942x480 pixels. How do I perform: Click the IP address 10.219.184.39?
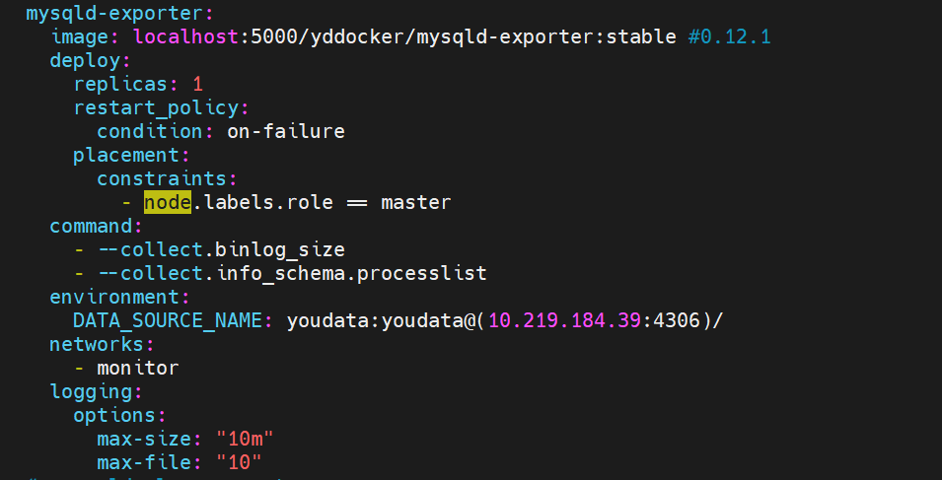(x=565, y=320)
